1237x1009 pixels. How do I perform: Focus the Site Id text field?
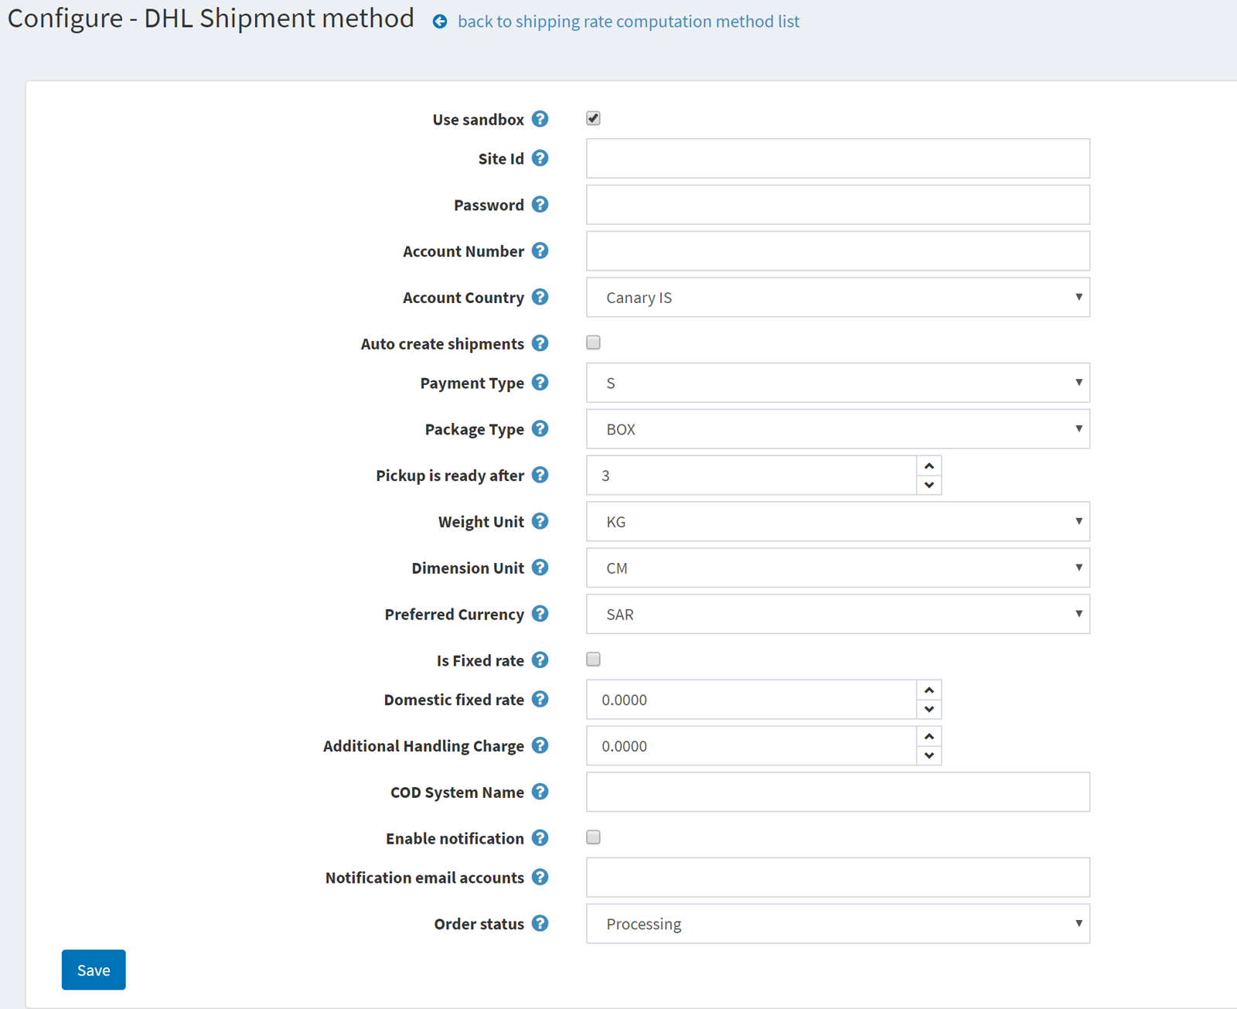click(x=838, y=159)
